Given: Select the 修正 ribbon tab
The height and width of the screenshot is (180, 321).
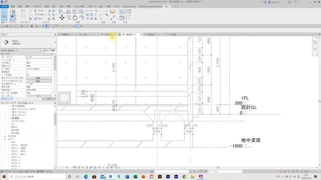Looking at the screenshot, I should click(x=167, y=6).
